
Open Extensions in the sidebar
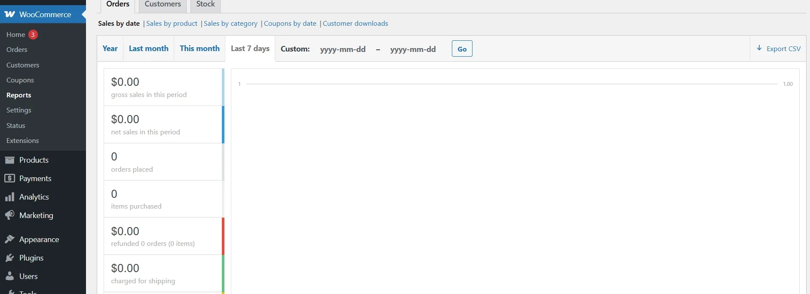tap(23, 141)
